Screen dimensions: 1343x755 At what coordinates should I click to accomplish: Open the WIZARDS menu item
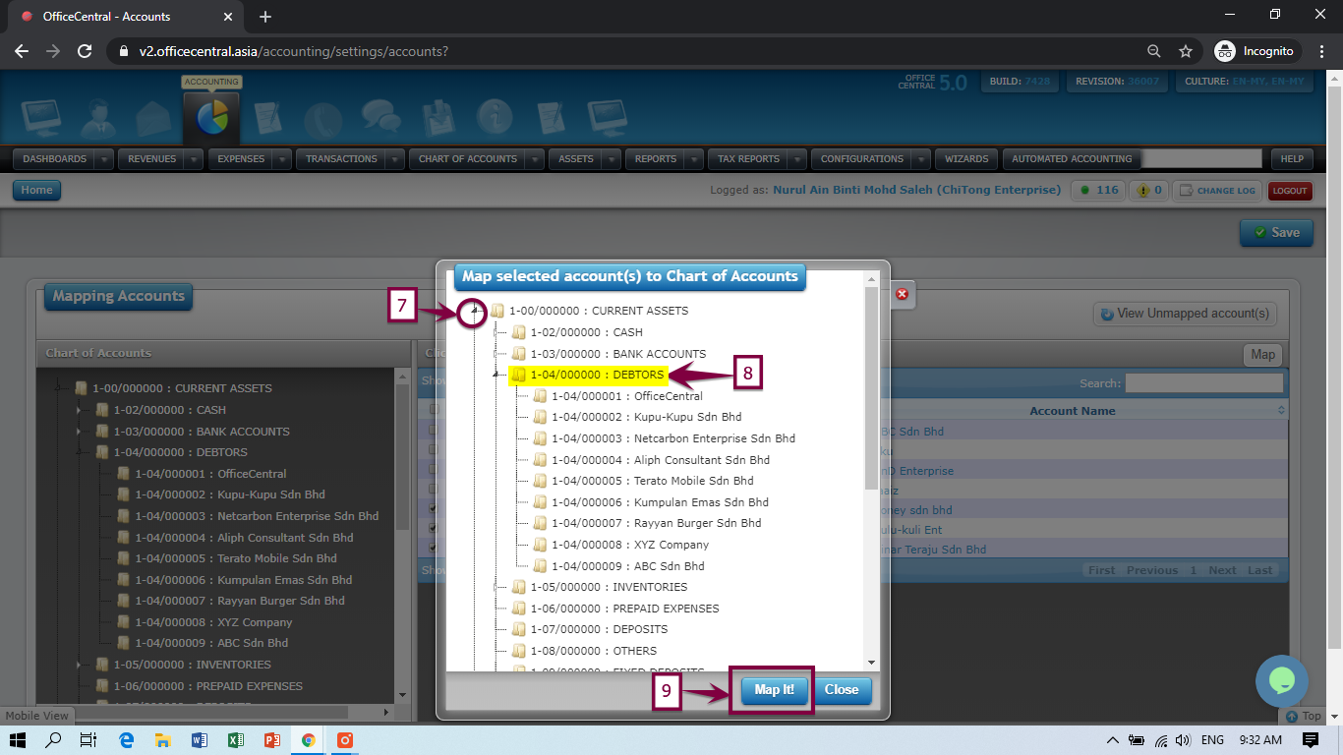(x=966, y=159)
